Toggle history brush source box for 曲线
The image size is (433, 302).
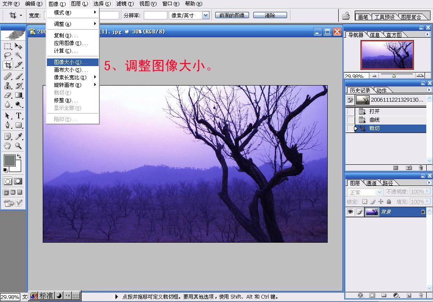coord(351,120)
